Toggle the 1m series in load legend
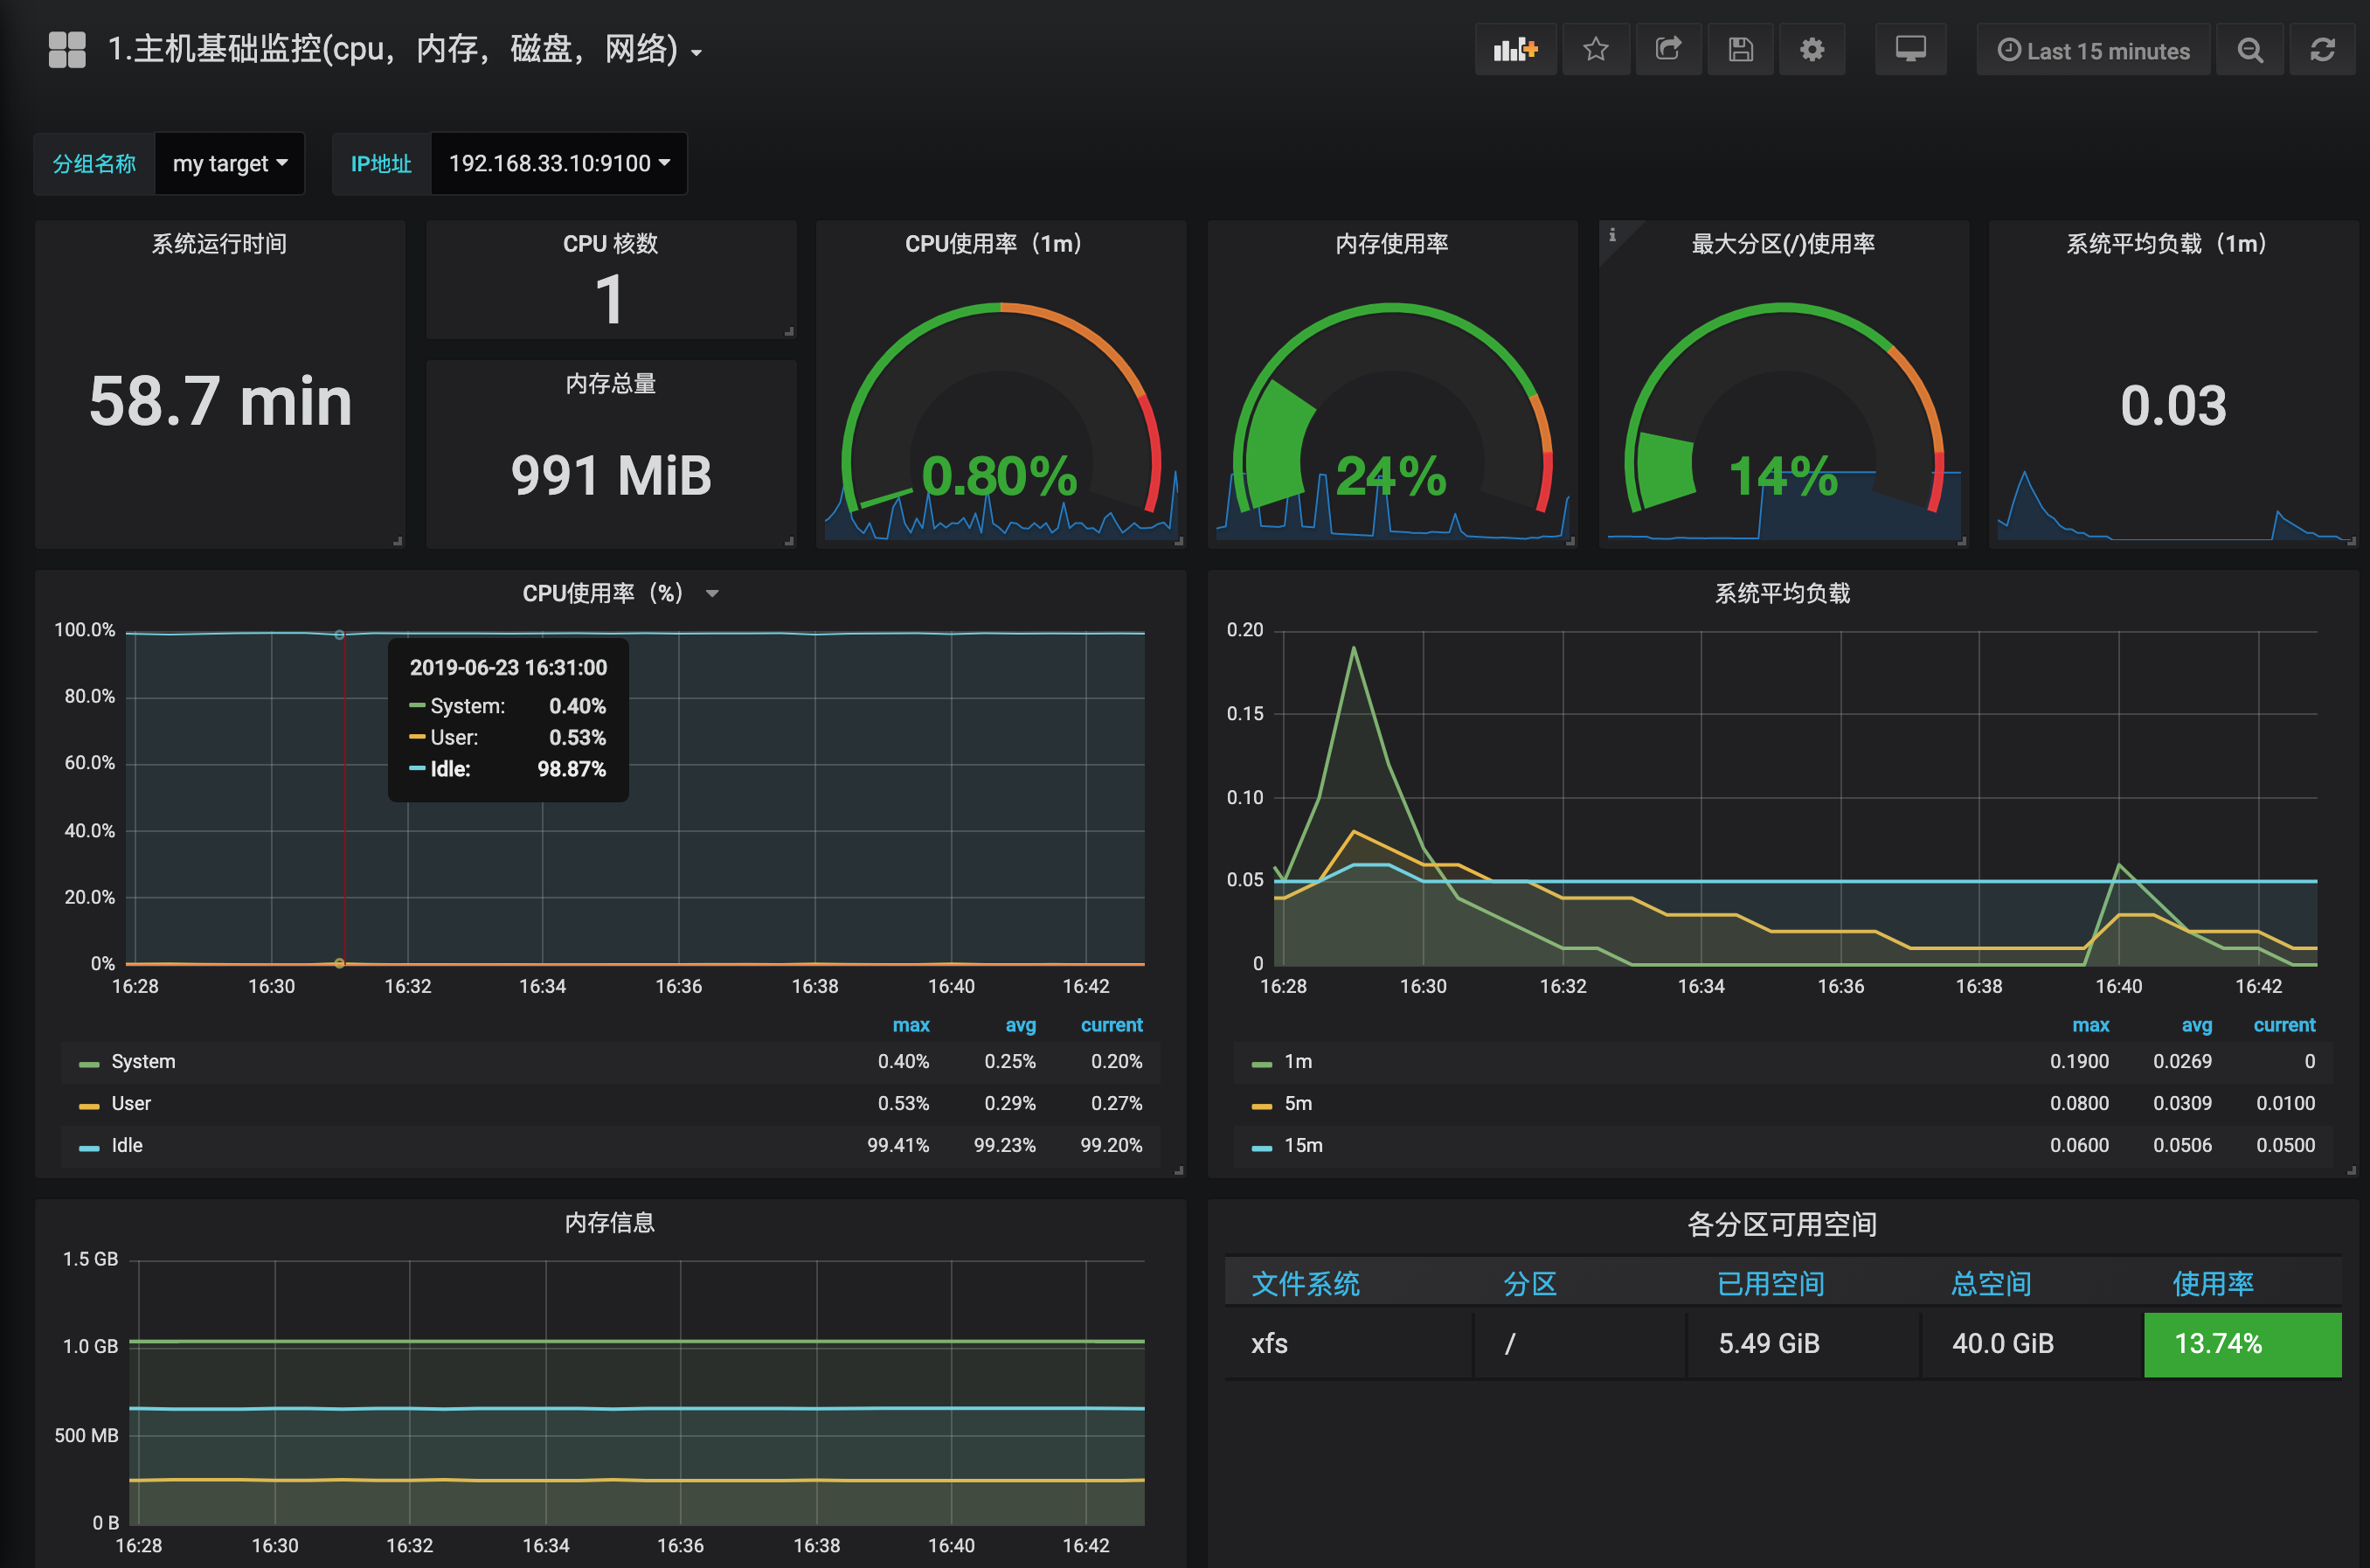This screenshot has height=1568, width=2370. (1298, 1062)
